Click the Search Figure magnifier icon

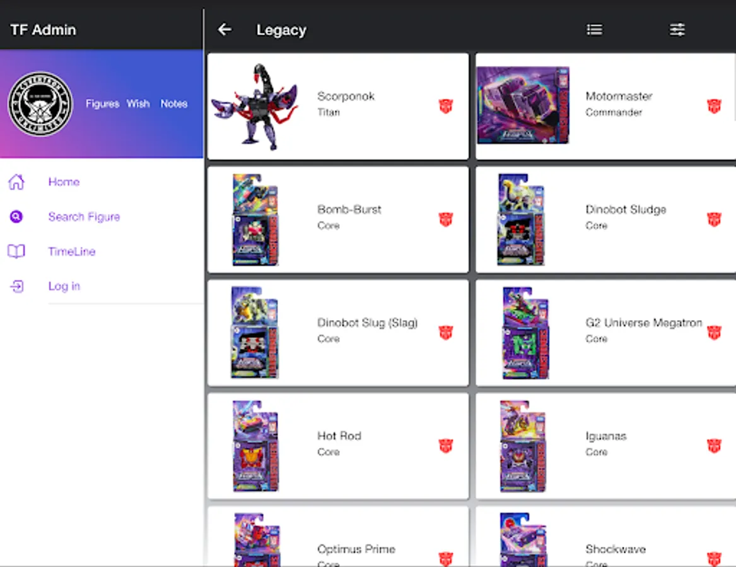(x=16, y=216)
